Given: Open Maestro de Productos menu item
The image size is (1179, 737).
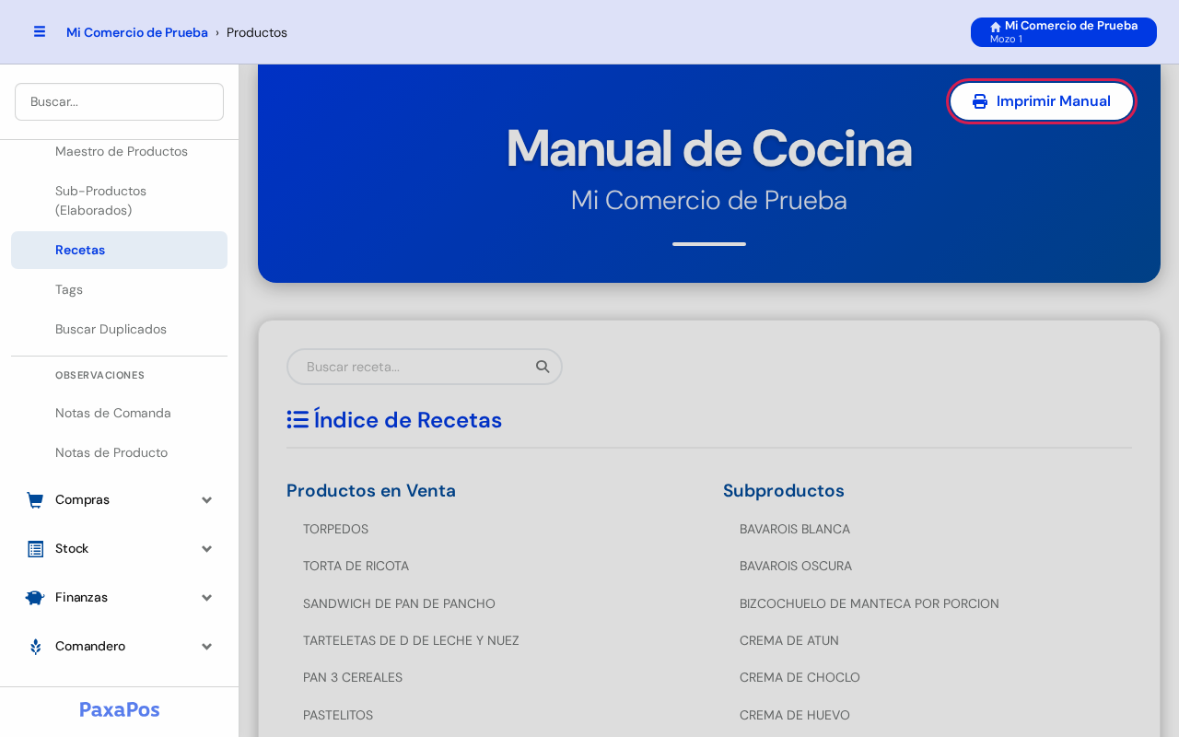Looking at the screenshot, I should 120,151.
